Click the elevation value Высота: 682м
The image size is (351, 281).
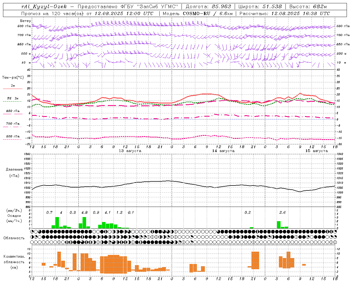308,7
